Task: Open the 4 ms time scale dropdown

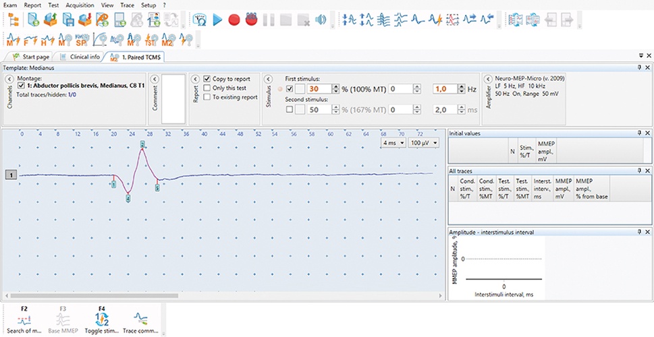Action: [x=392, y=143]
